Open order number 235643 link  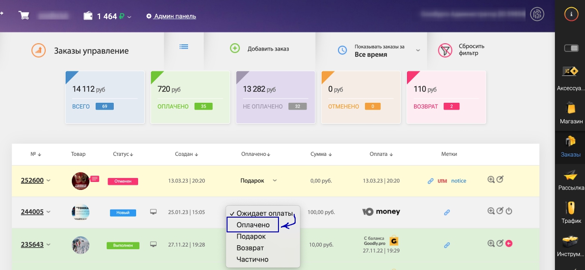(32, 245)
